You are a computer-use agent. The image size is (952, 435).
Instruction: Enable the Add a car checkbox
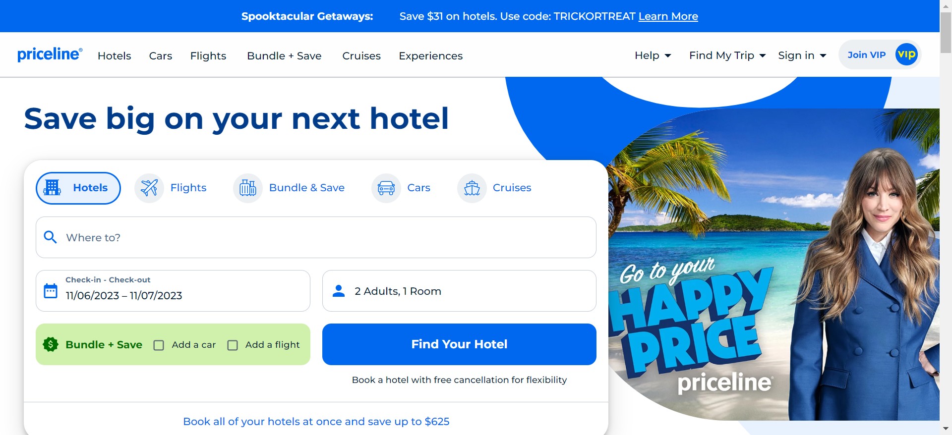159,345
